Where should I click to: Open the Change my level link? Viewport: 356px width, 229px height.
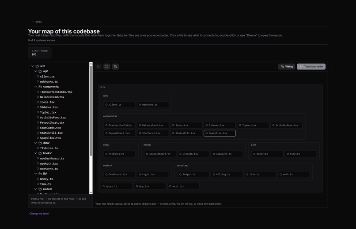39,214
